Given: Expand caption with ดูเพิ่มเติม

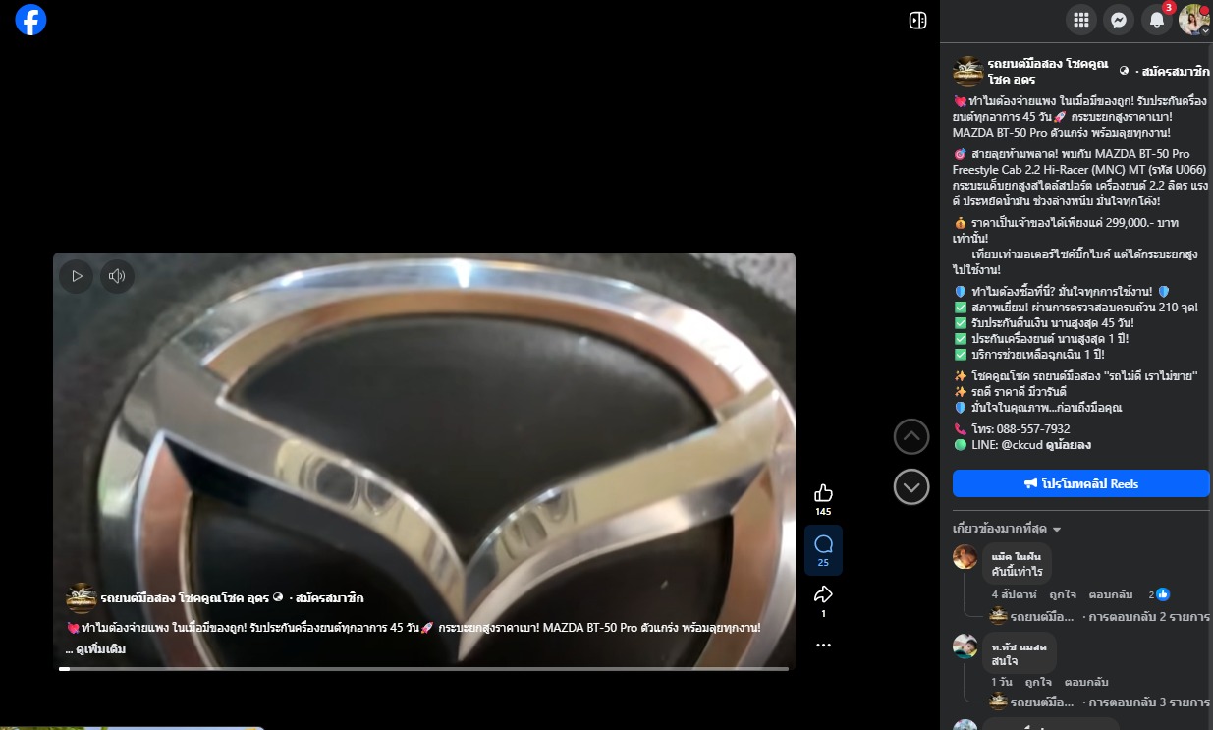Looking at the screenshot, I should click(x=101, y=649).
